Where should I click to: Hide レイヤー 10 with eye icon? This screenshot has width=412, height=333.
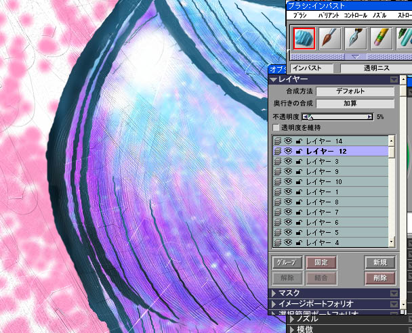click(288, 181)
